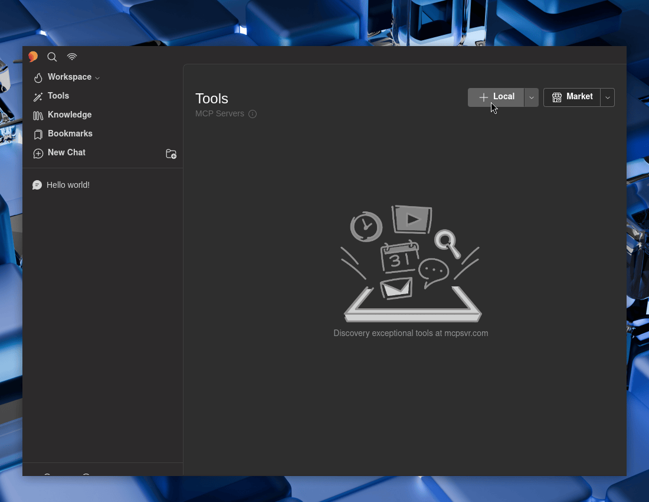
Task: Open the dropdown arrow next to Local
Action: 531,97
